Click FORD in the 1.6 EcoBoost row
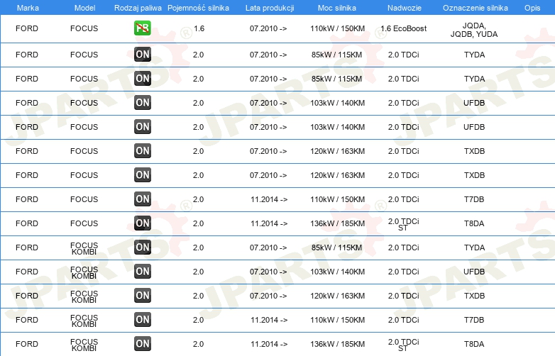Image resolution: width=555 pixels, height=356 pixels. click(27, 28)
